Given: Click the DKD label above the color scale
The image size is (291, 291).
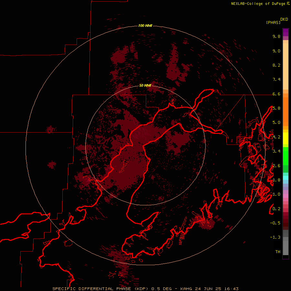Looking at the screenshot, I should (x=284, y=19).
